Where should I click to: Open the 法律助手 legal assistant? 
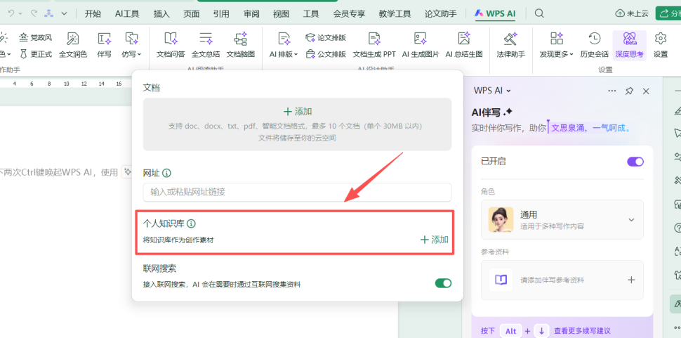[x=511, y=45]
